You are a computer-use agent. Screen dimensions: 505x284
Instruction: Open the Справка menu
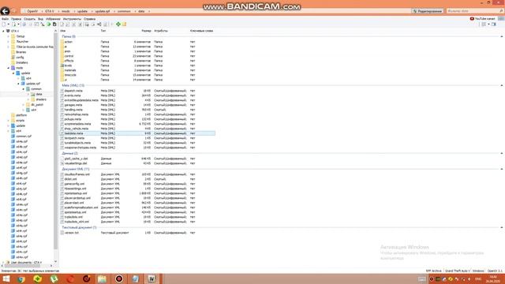pyautogui.click(x=89, y=19)
